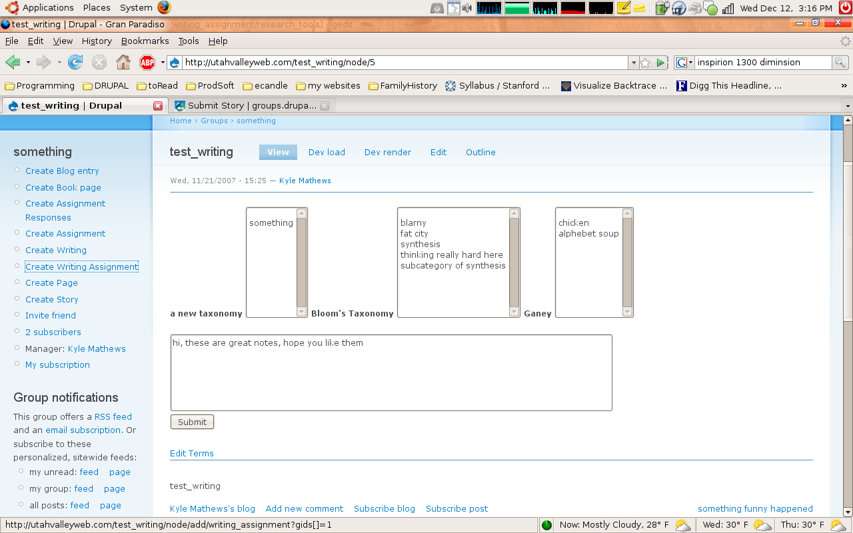Show more bookmarks with the chevron
853x533 pixels.
pyautogui.click(x=844, y=86)
